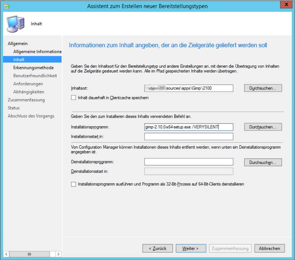This screenshot has height=260, width=295.
Task: Click the sidebar scrollbar right arrow
Action: pos(58,254)
